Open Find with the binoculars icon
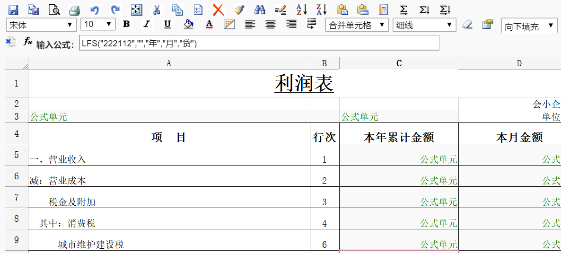This screenshot has width=561, height=253. (260, 10)
